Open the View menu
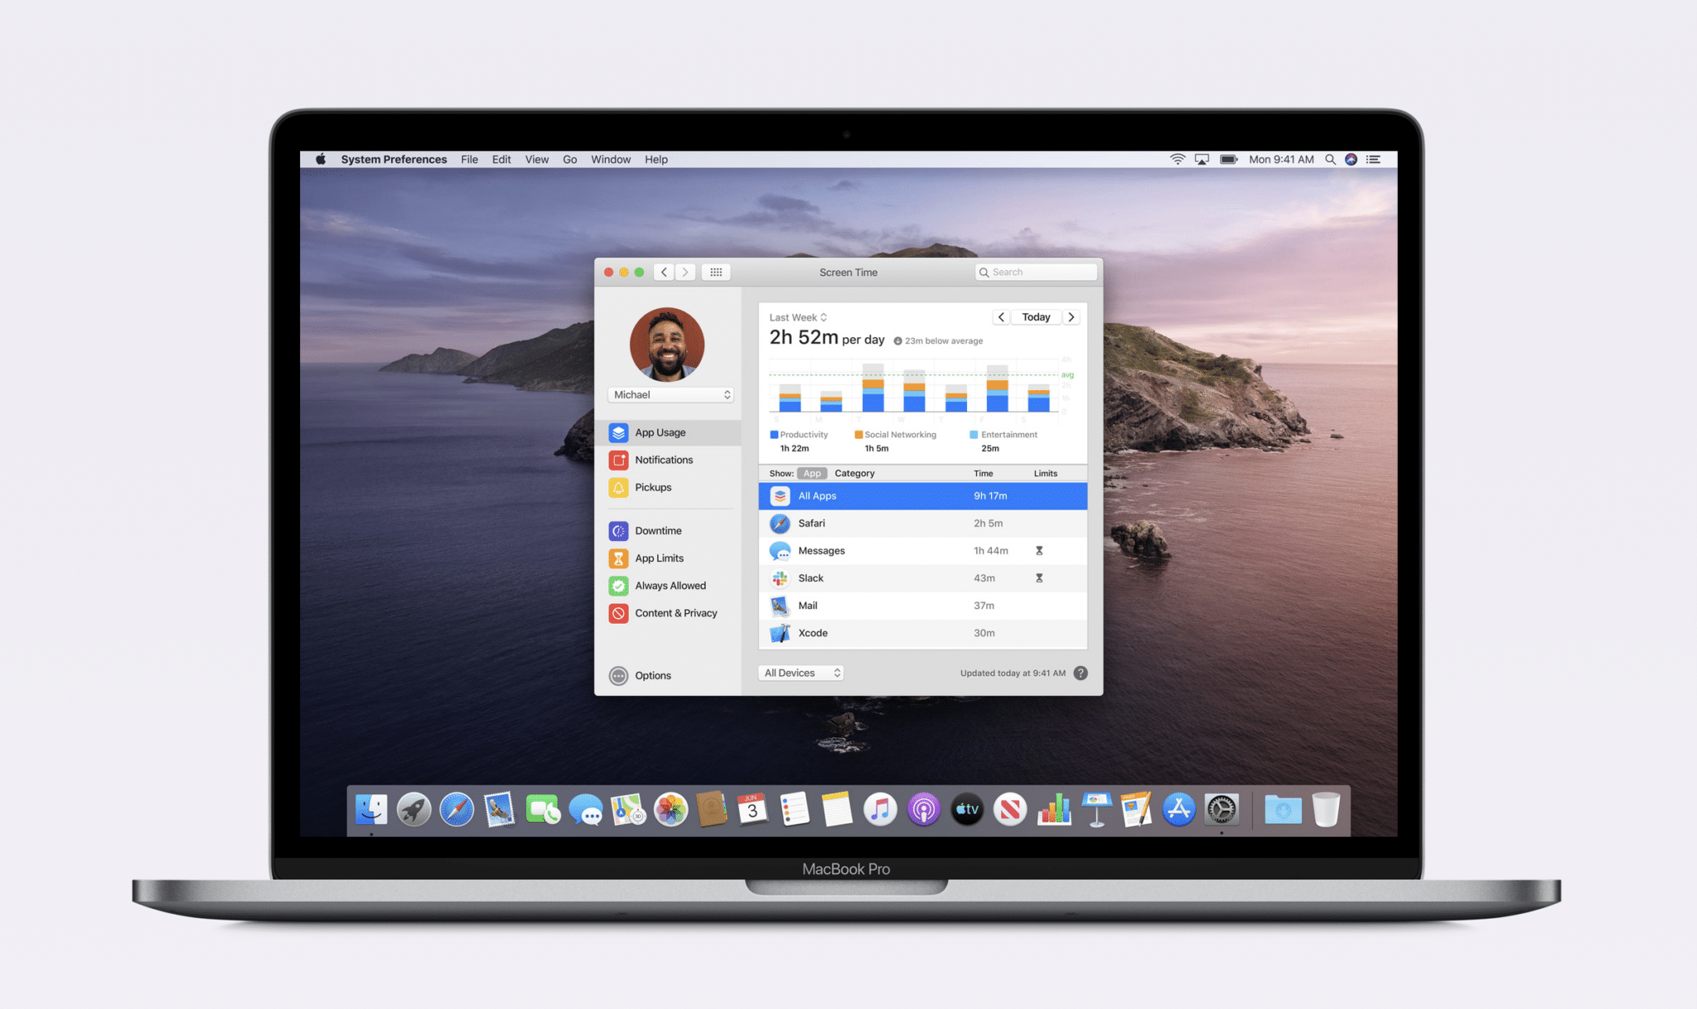This screenshot has height=1009, width=1697. tap(537, 159)
